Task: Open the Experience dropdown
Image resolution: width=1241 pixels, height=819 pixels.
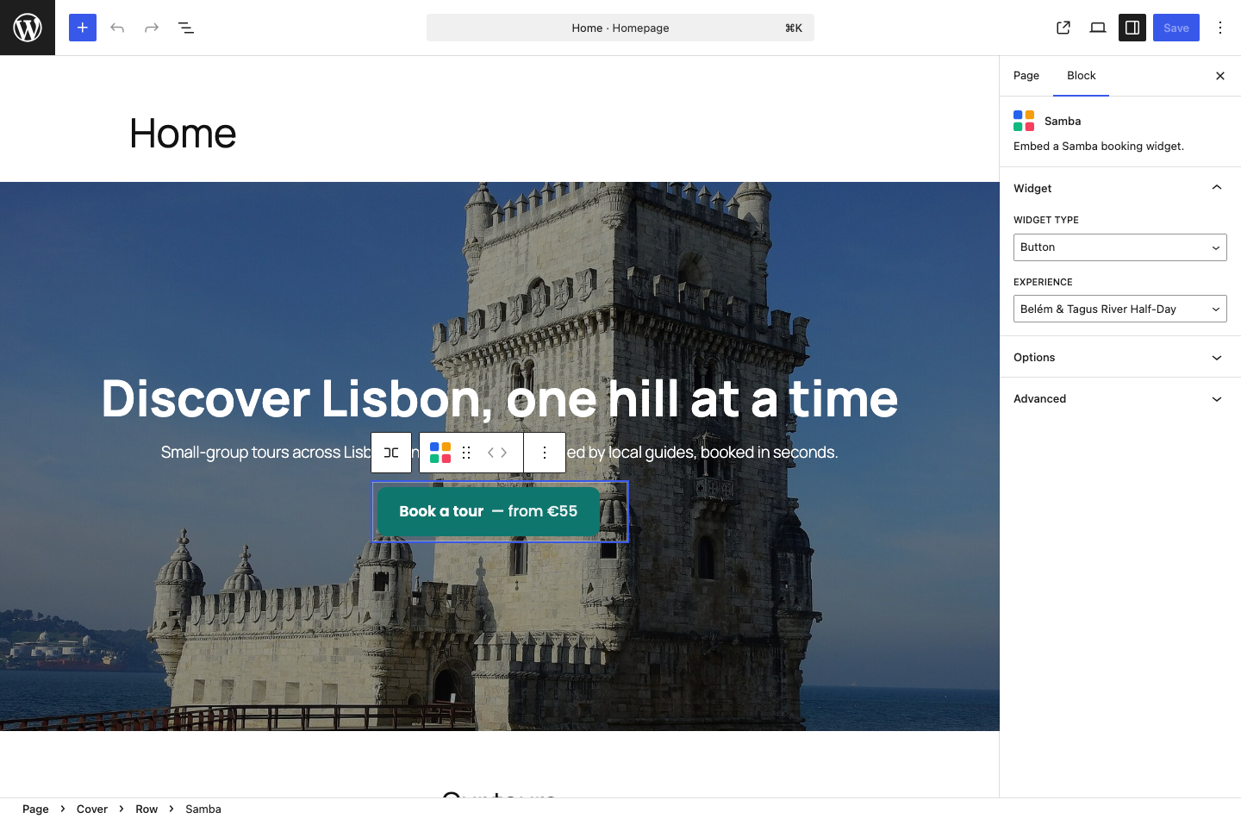Action: [1120, 309]
